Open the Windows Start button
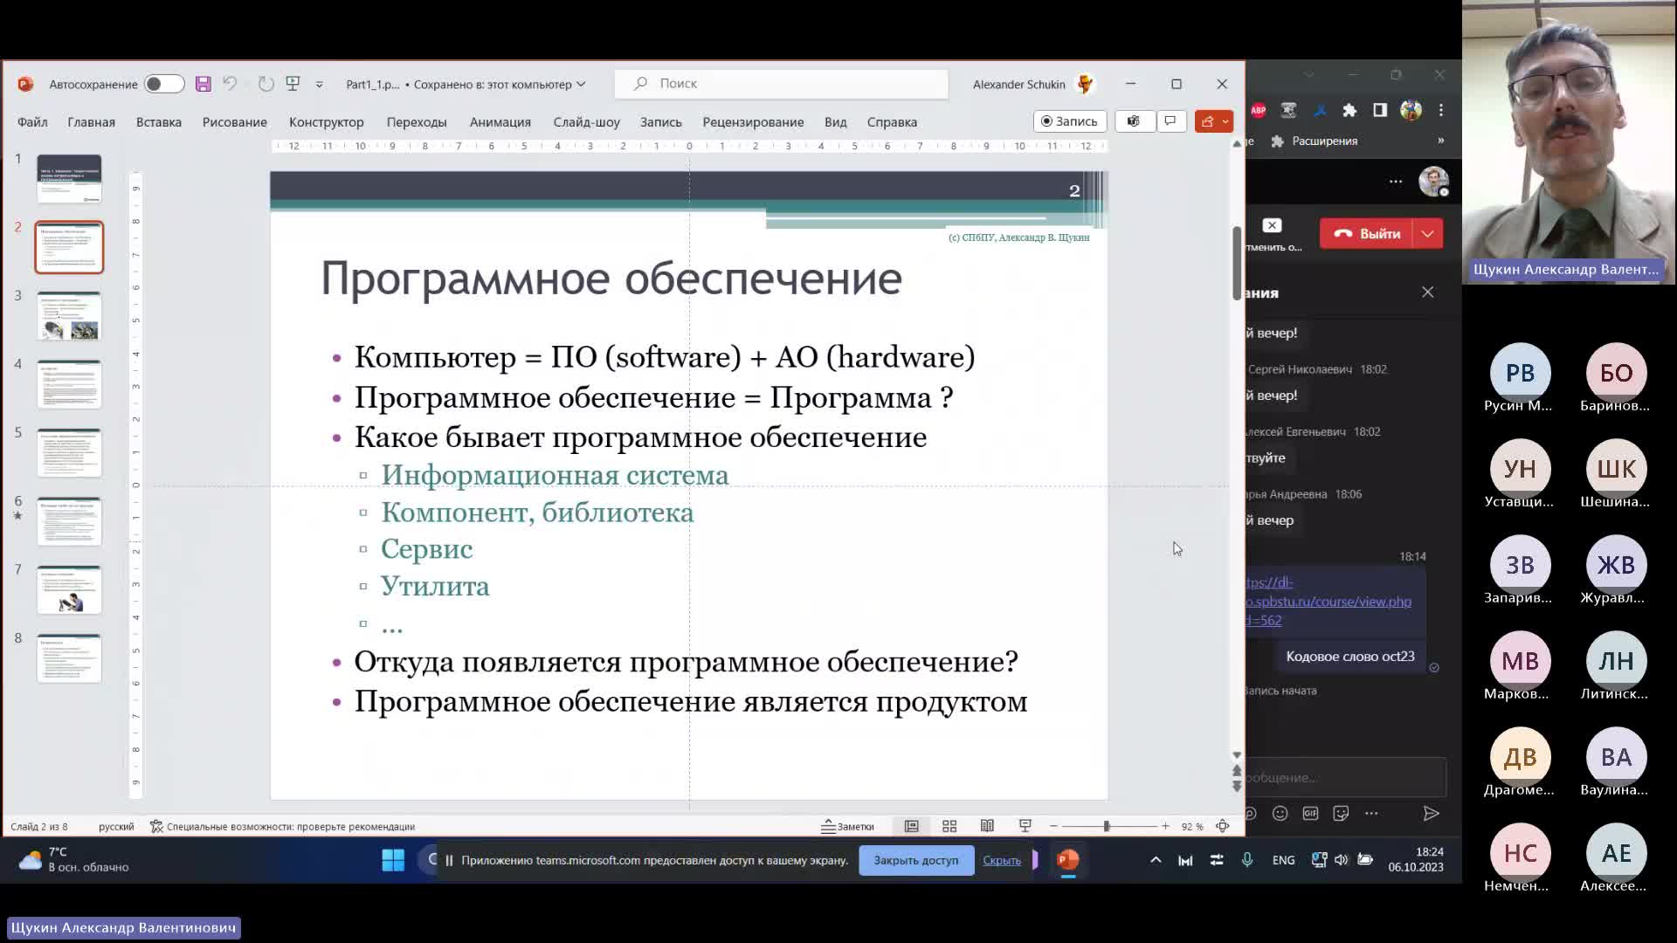This screenshot has width=1677, height=943. click(x=393, y=860)
